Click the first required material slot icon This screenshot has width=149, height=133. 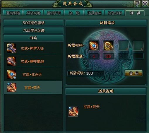[x=94, y=46]
